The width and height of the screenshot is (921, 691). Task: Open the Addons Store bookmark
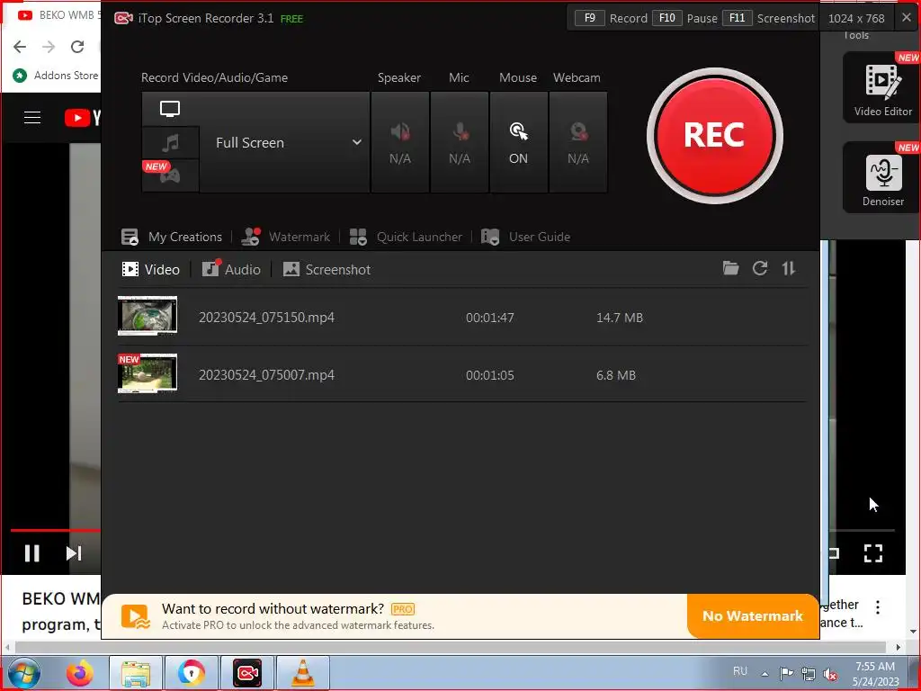pyautogui.click(x=57, y=76)
